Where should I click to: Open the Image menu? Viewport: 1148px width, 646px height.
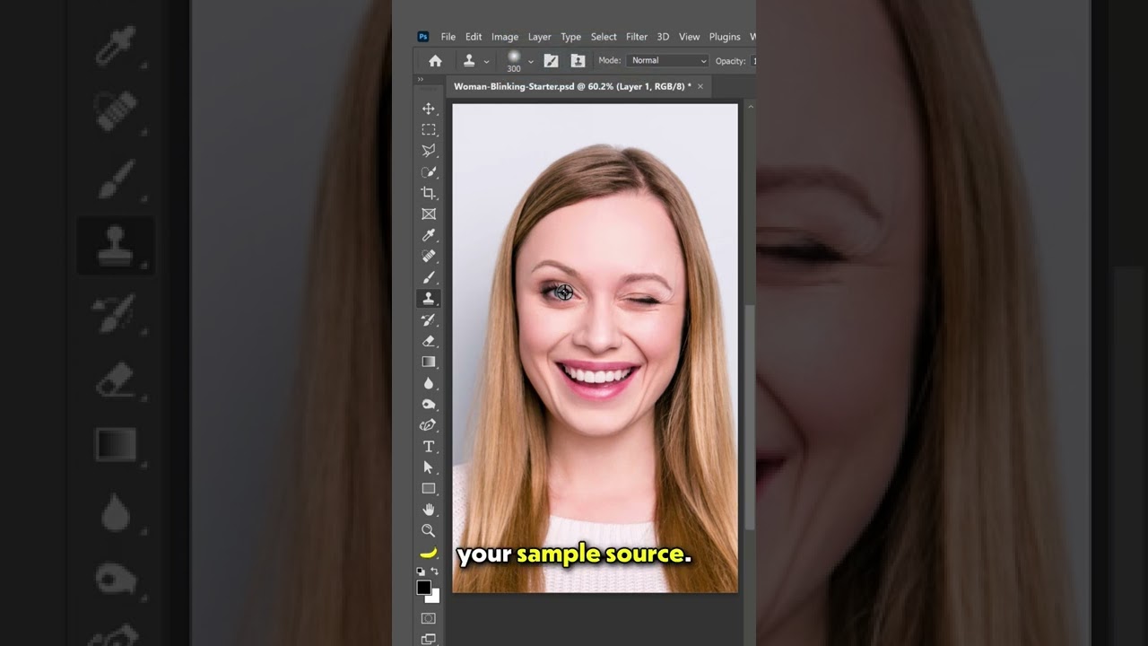point(505,37)
